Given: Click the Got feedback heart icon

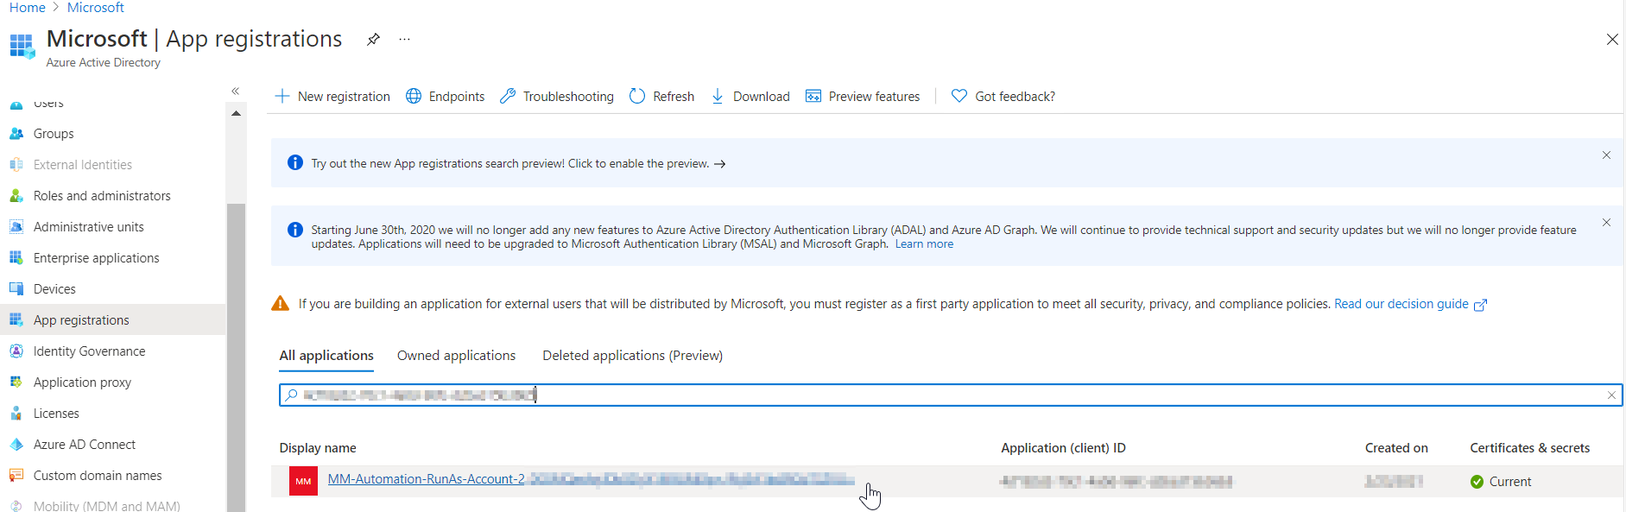Looking at the screenshot, I should pyautogui.click(x=959, y=96).
